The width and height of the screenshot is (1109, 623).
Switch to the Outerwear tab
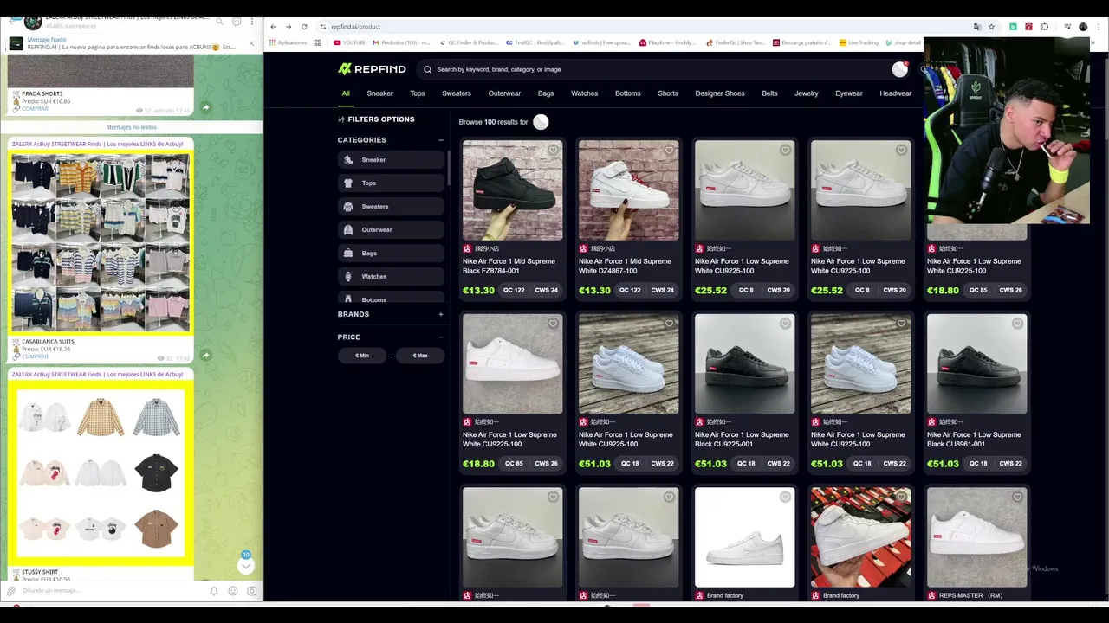[x=504, y=93]
